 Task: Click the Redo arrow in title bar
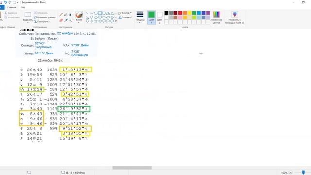pyautogui.click(x=10, y=2)
